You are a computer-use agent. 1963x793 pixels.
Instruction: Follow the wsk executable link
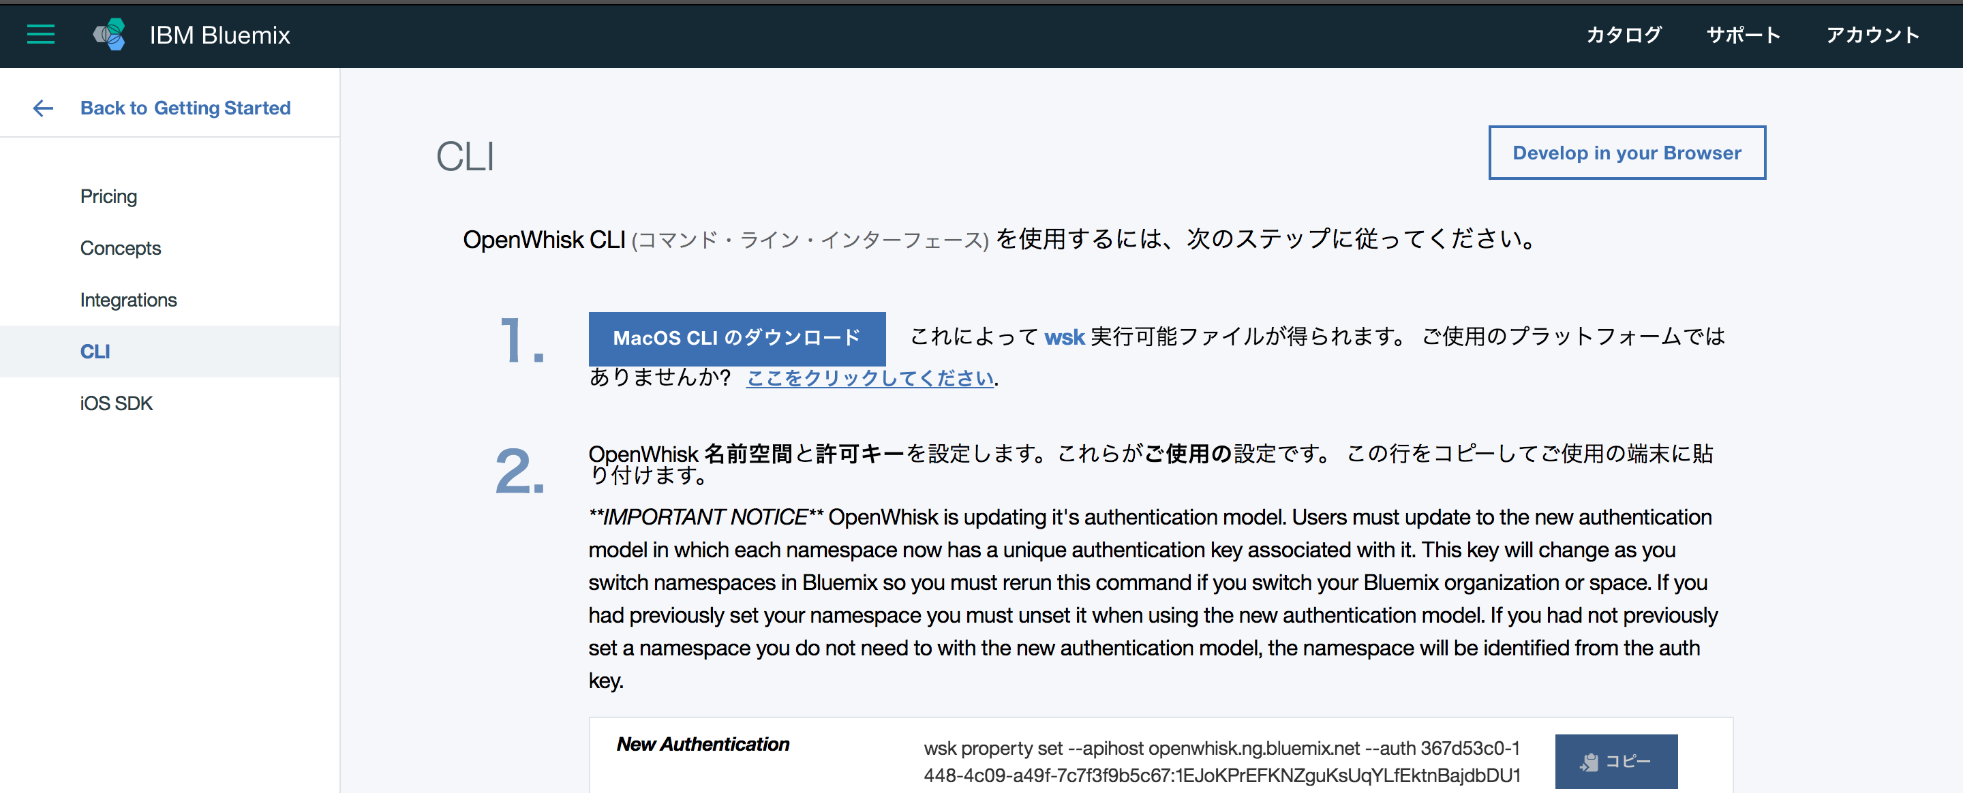[x=1065, y=336]
